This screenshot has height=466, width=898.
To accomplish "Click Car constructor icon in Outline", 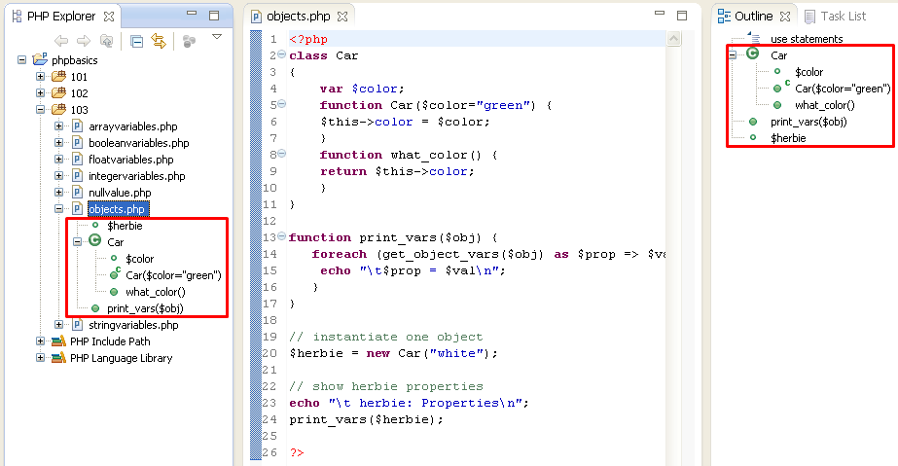I will click(780, 87).
